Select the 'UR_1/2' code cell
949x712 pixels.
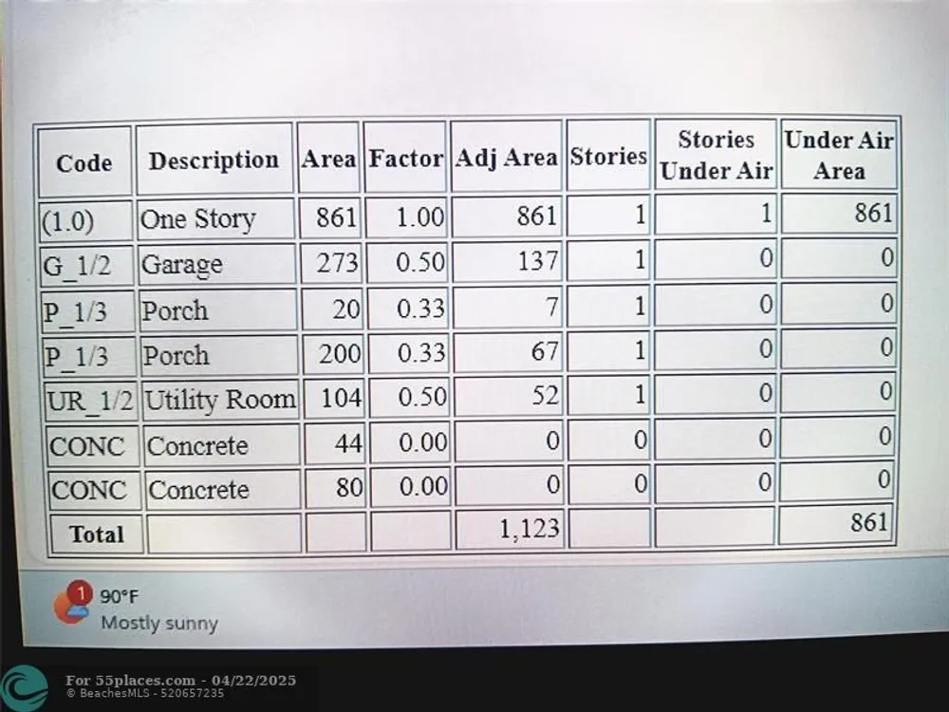coord(91,401)
